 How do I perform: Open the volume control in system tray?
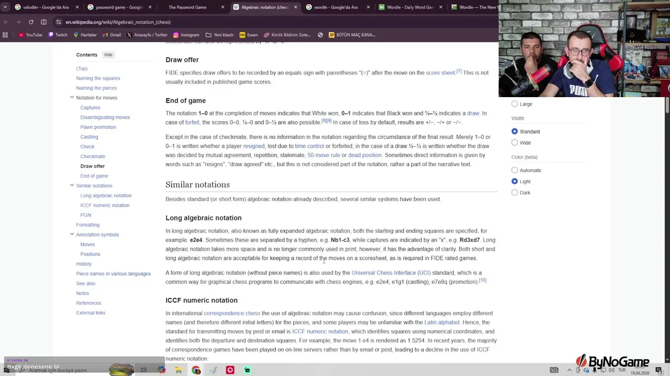point(611,370)
